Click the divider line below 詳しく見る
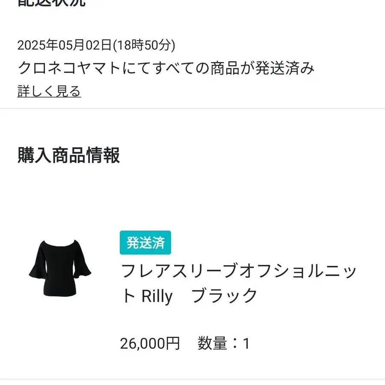Viewport: 385px width, 385px height. pyautogui.click(x=192, y=108)
